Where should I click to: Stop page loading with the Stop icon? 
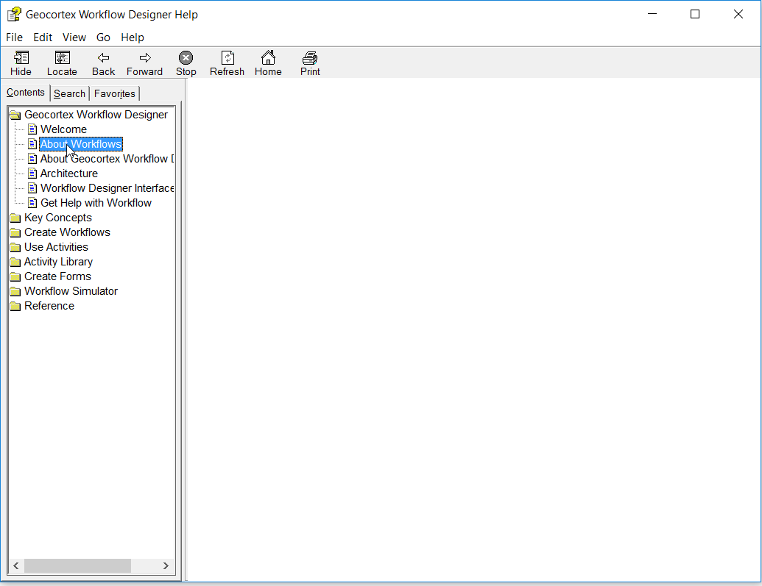[x=186, y=58]
